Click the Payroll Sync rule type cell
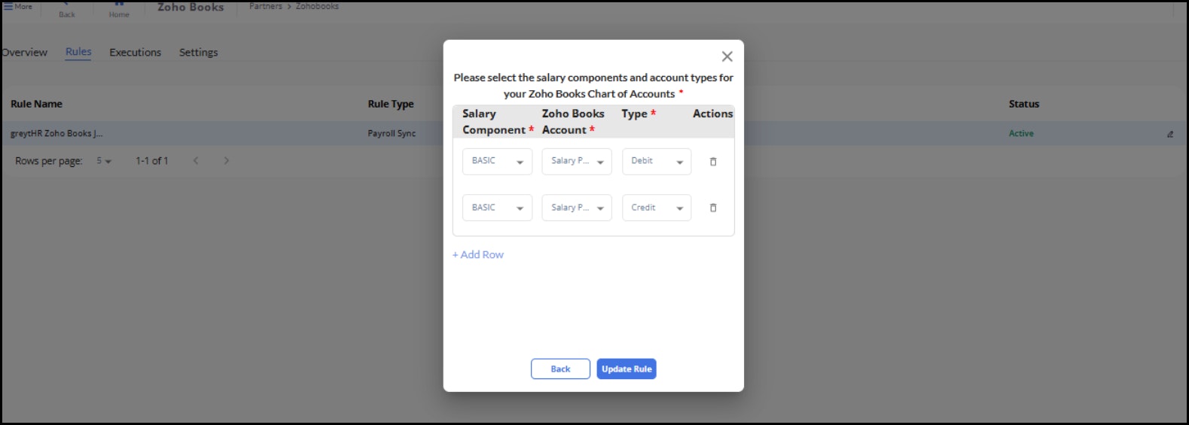This screenshot has width=1189, height=425. (392, 134)
